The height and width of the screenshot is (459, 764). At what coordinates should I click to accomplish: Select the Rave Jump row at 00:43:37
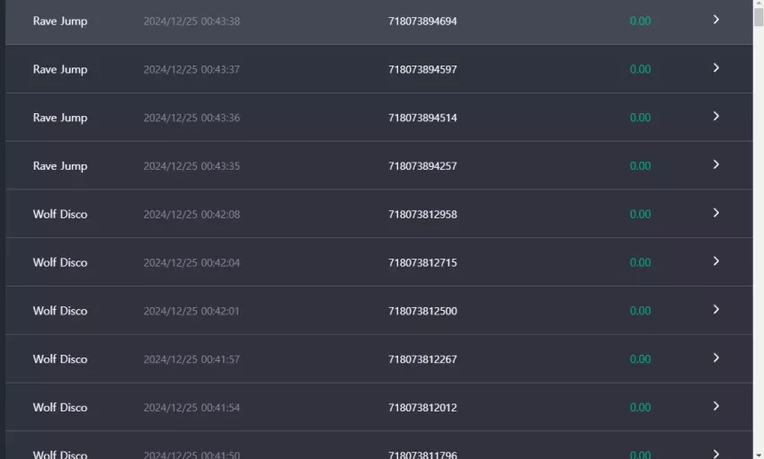point(379,69)
